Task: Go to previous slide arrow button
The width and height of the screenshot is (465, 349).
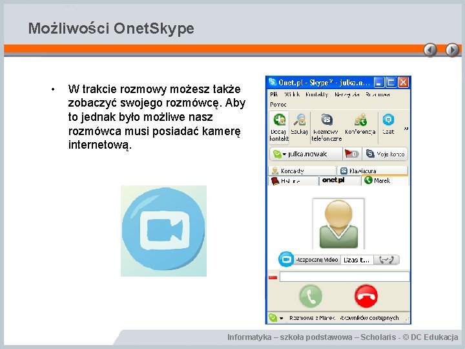Action: click(430, 50)
